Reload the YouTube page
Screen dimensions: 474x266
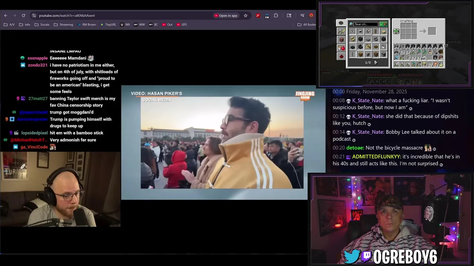click(23, 16)
